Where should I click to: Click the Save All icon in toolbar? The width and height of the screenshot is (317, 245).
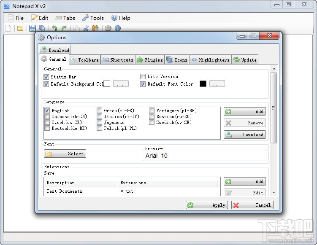tap(42, 28)
